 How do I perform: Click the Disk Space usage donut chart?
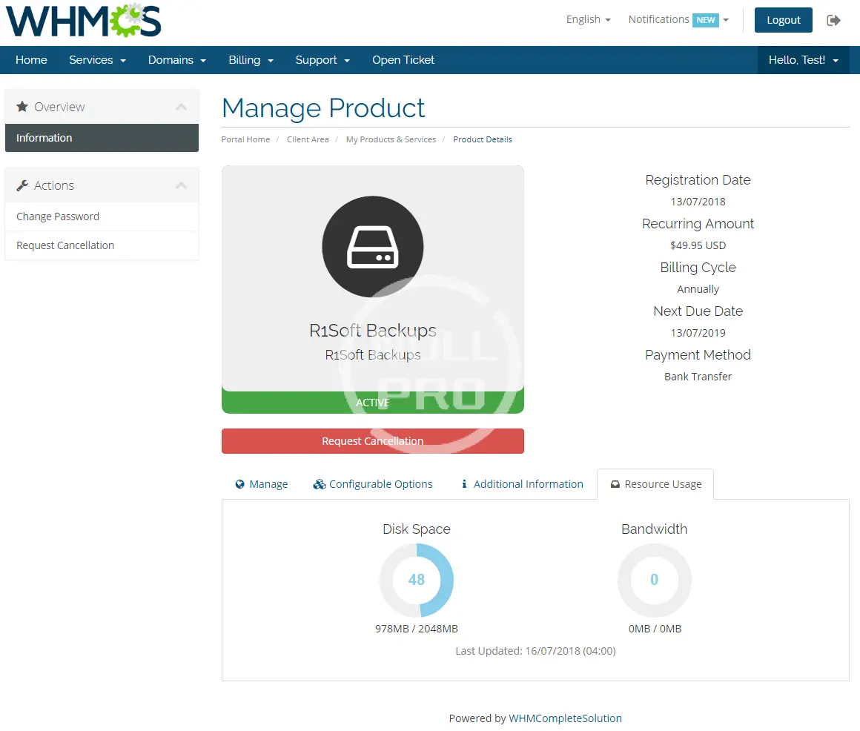[x=417, y=580]
